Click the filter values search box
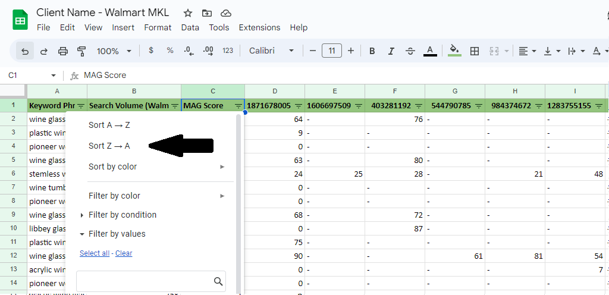The height and width of the screenshot is (295, 609). (x=150, y=281)
